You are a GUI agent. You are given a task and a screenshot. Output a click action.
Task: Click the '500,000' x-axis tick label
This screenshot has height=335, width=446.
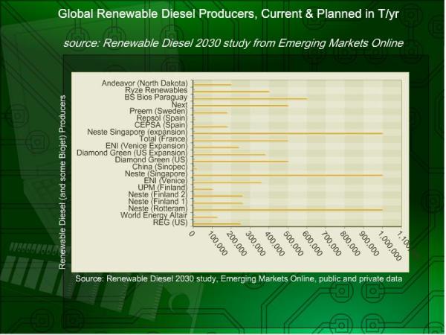[x=294, y=243]
